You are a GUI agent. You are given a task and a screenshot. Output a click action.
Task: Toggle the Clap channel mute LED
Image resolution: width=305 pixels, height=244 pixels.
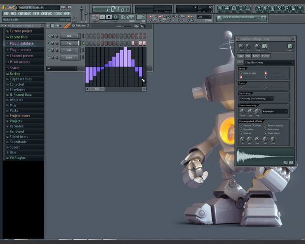click(x=48, y=43)
